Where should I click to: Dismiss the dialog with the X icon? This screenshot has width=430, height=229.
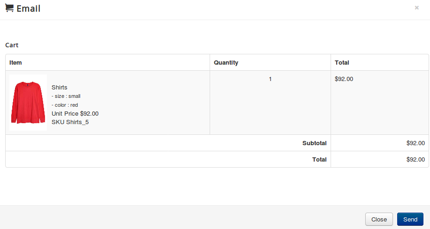pos(416,7)
